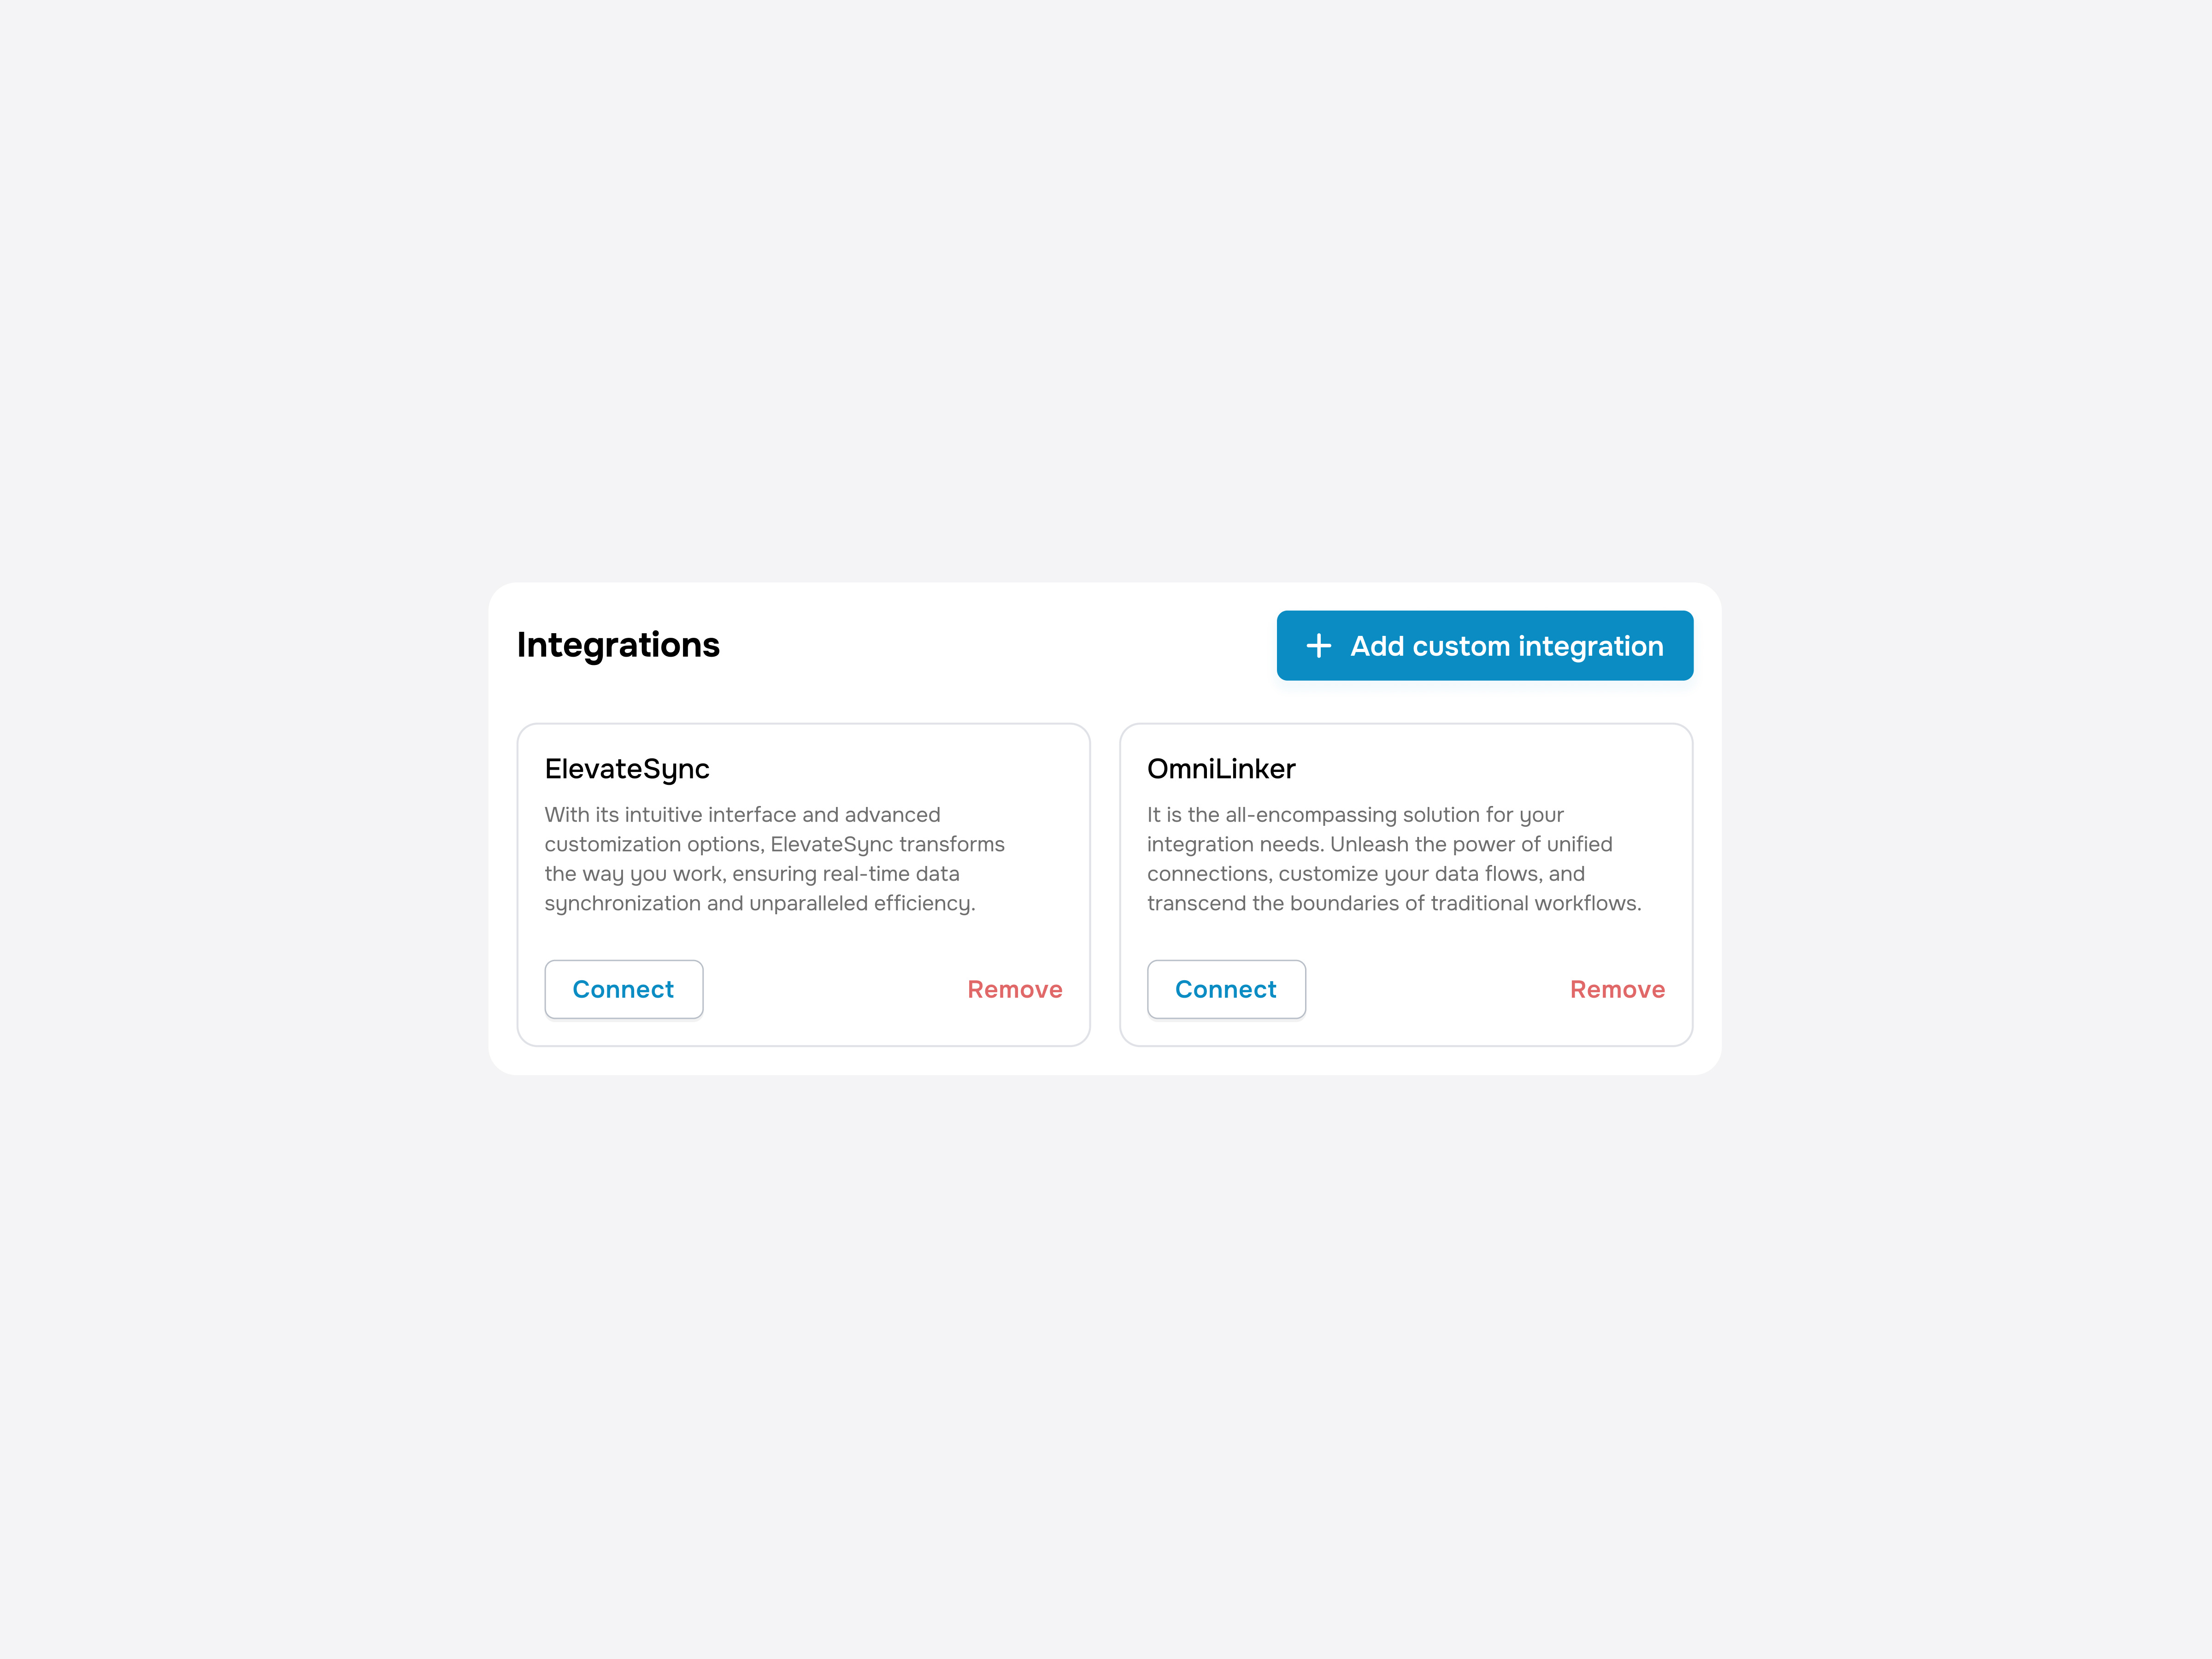This screenshot has height=1659, width=2212.
Task: Select the ElevateSync card title
Action: (x=627, y=769)
